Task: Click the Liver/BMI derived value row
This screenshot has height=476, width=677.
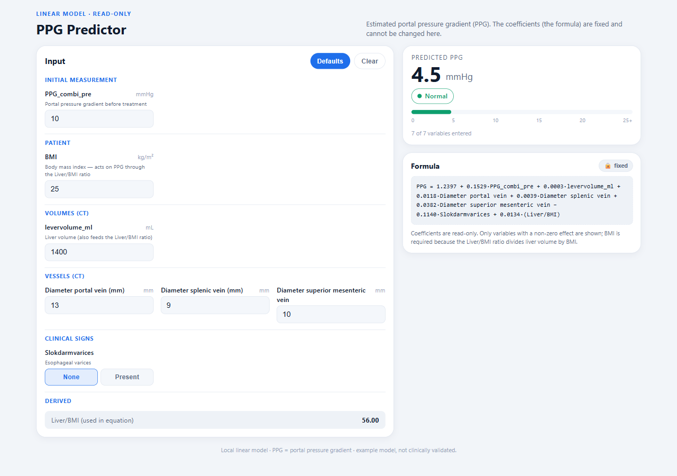Action: click(x=215, y=420)
